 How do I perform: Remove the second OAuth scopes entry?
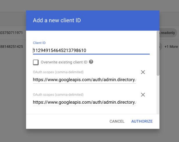pos(143,95)
